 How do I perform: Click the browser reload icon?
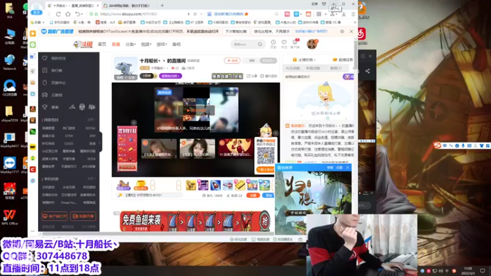58,14
